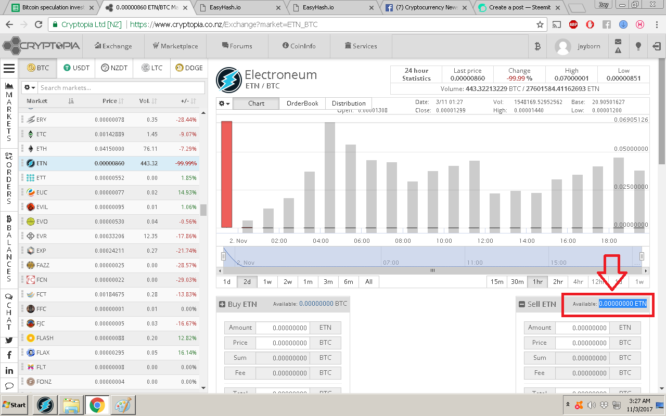
Task: Switch to the Distribution tab
Action: coord(349,103)
